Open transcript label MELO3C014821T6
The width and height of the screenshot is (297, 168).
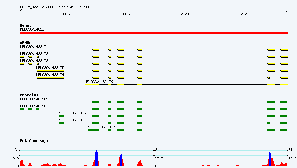99,82
